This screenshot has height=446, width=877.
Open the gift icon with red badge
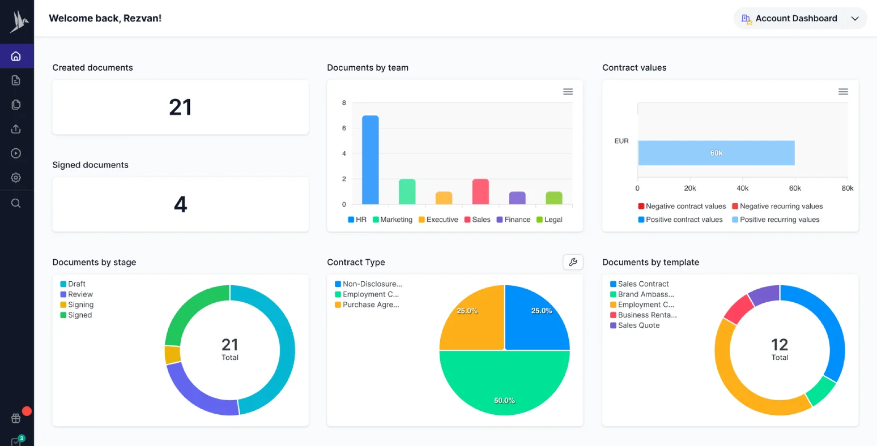click(x=16, y=418)
